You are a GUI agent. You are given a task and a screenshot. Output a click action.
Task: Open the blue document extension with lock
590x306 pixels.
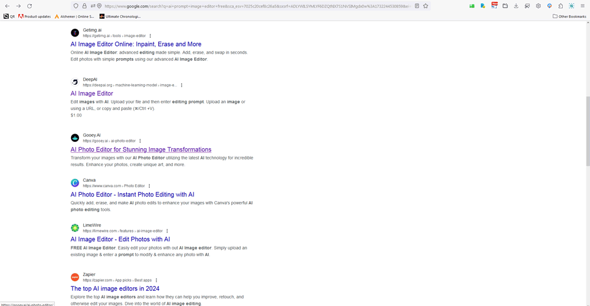pyautogui.click(x=483, y=6)
